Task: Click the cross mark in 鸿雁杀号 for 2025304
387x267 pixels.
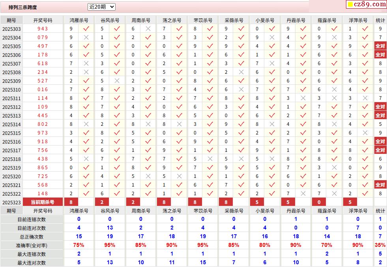Action: pos(86,37)
